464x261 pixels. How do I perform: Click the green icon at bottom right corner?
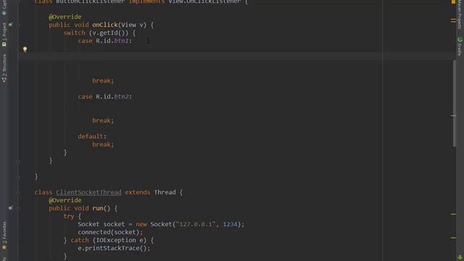click(460, 258)
